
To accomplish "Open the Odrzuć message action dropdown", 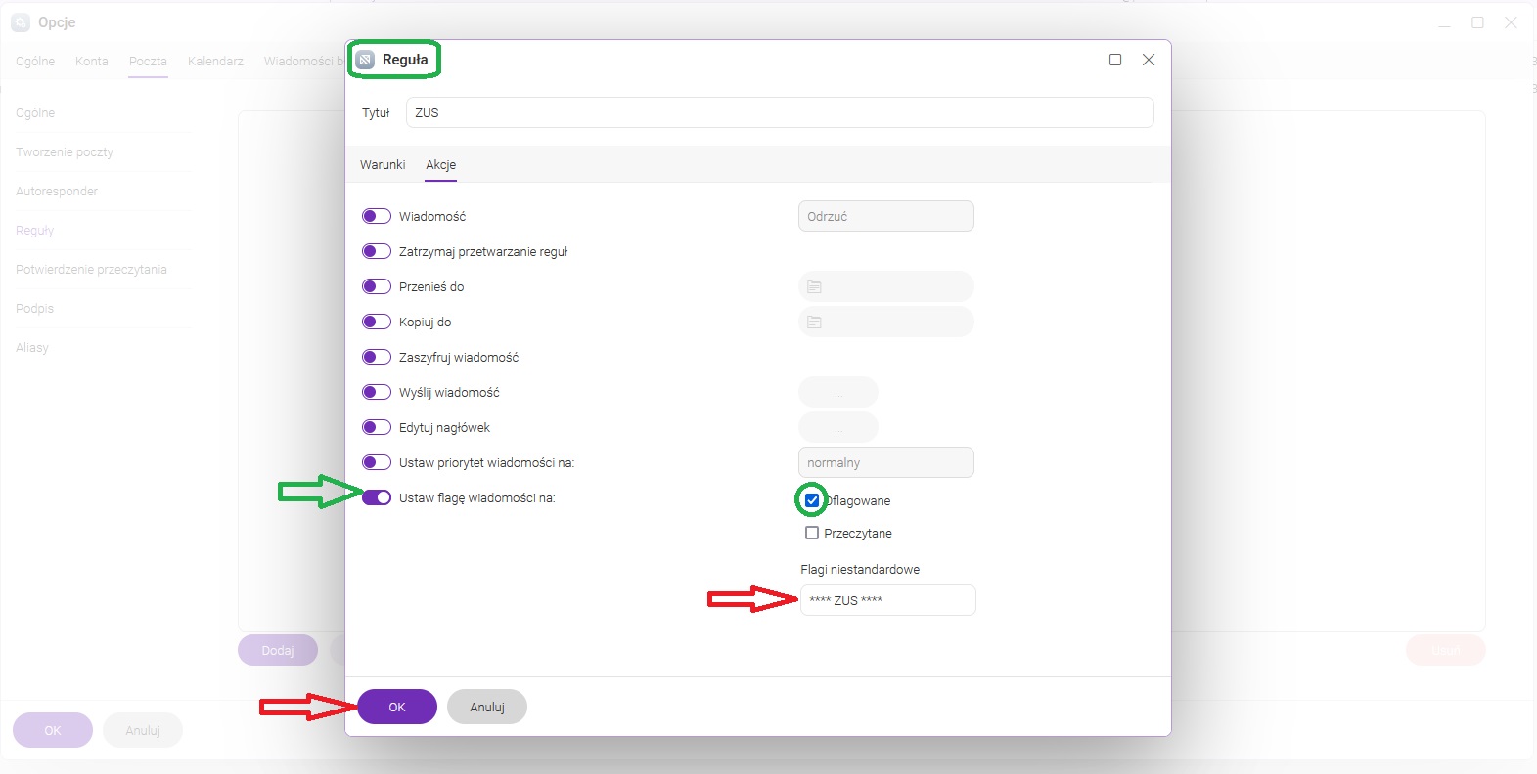I will point(885,216).
